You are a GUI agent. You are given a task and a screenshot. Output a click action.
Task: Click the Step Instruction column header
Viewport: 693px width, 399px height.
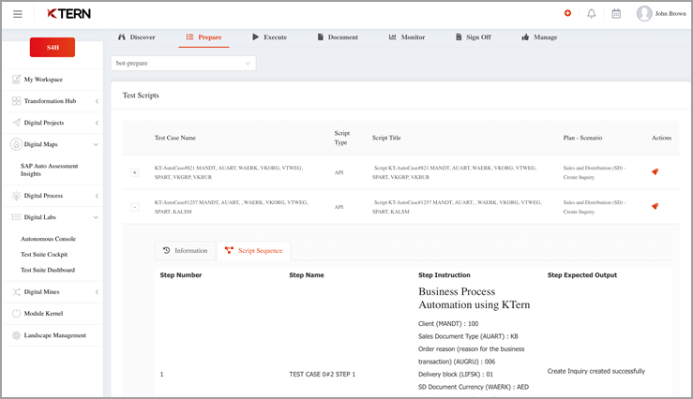point(444,275)
